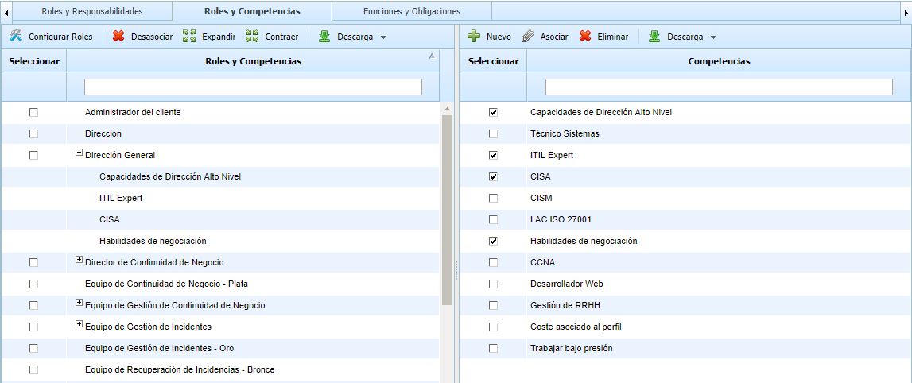The height and width of the screenshot is (383, 912).
Task: Expand Director de Continuidad de Negocio
Action: [79, 260]
